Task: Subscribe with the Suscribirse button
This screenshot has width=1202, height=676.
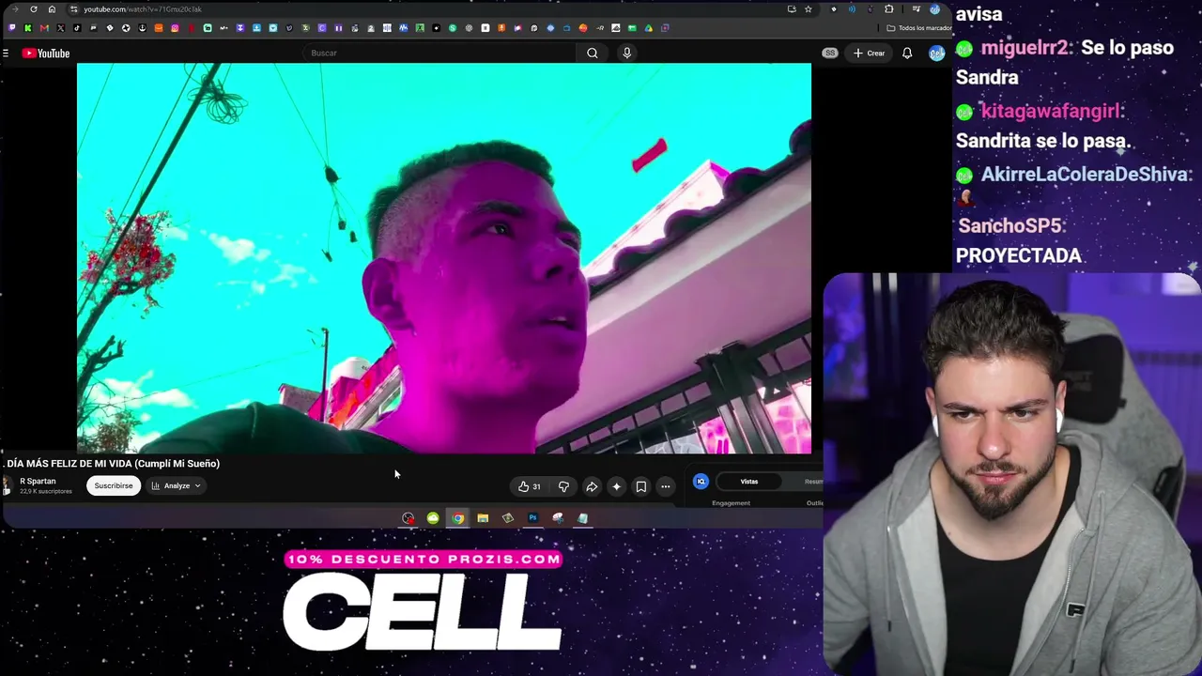Action: pos(113,486)
